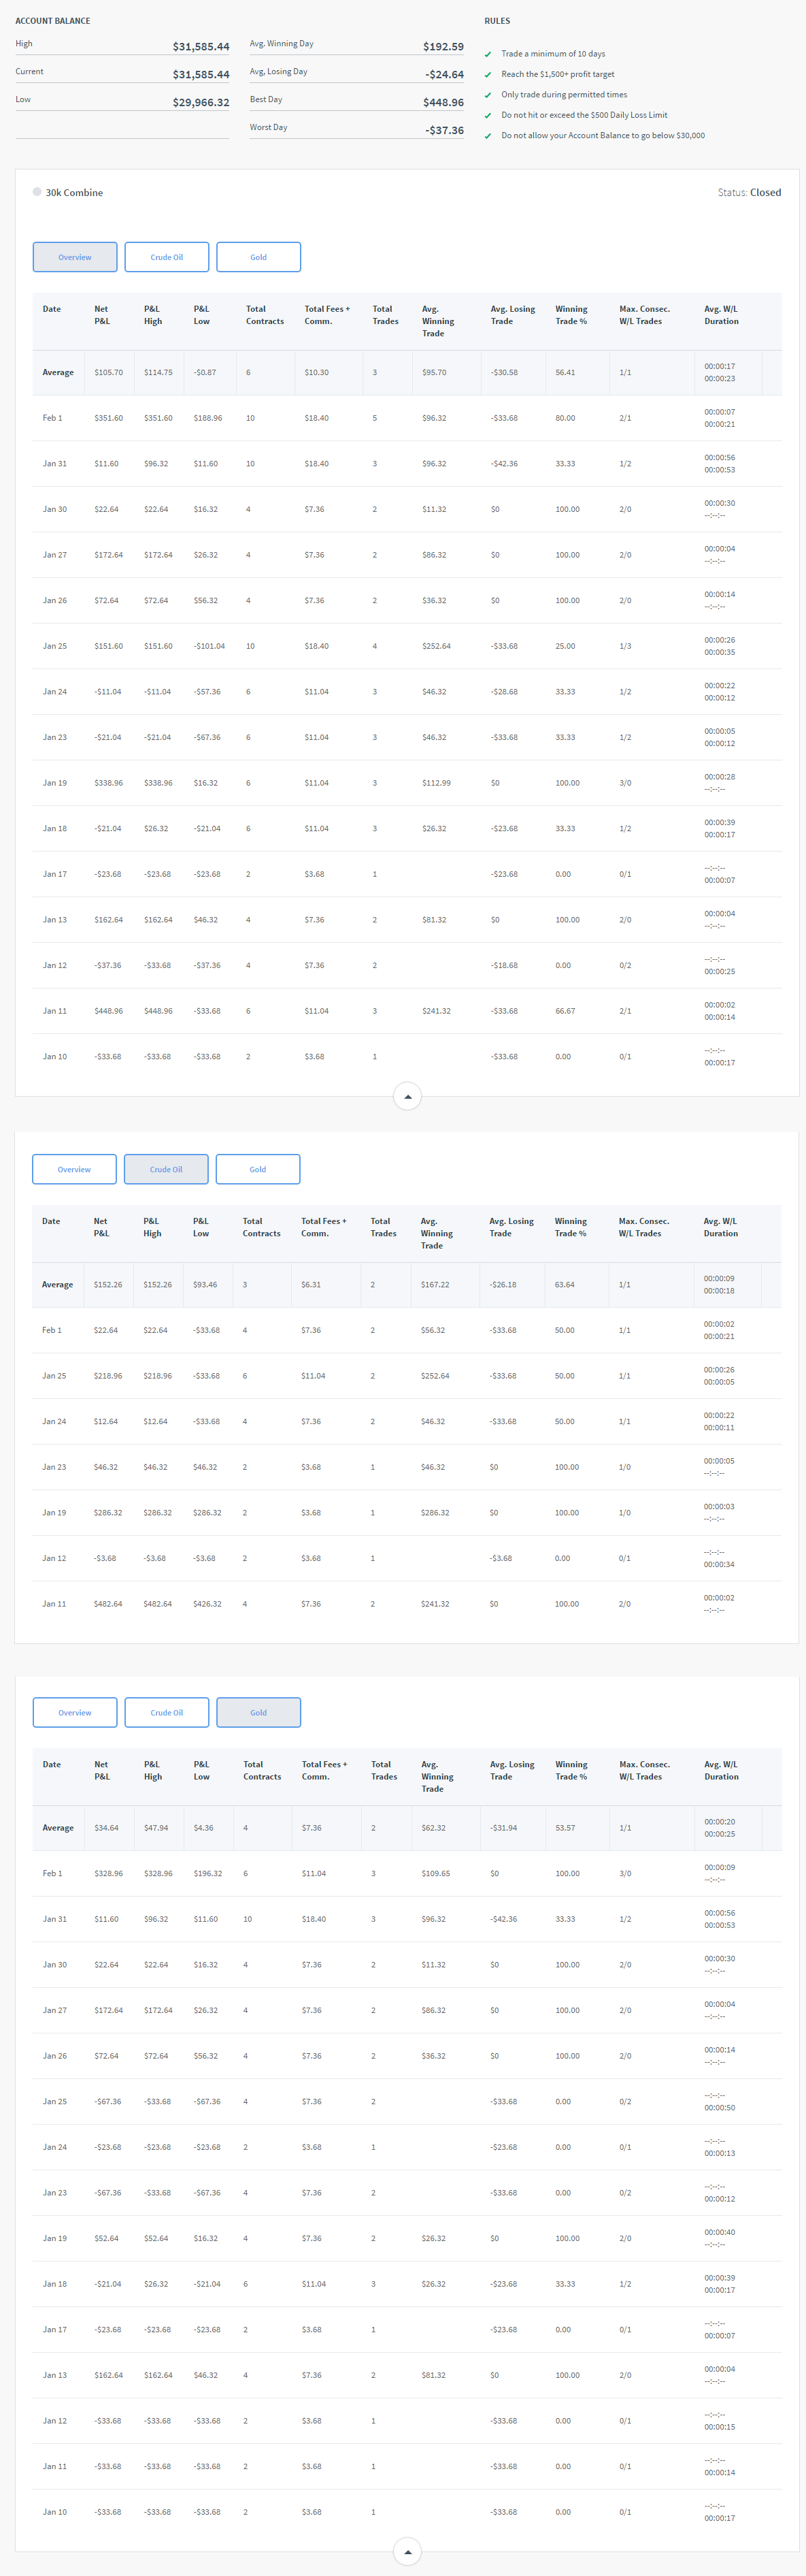
Task: Click the Current account balance value $31,585.44
Action: tap(201, 75)
